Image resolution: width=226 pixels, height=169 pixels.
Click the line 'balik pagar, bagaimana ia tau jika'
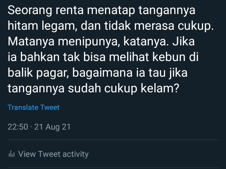[97, 73]
